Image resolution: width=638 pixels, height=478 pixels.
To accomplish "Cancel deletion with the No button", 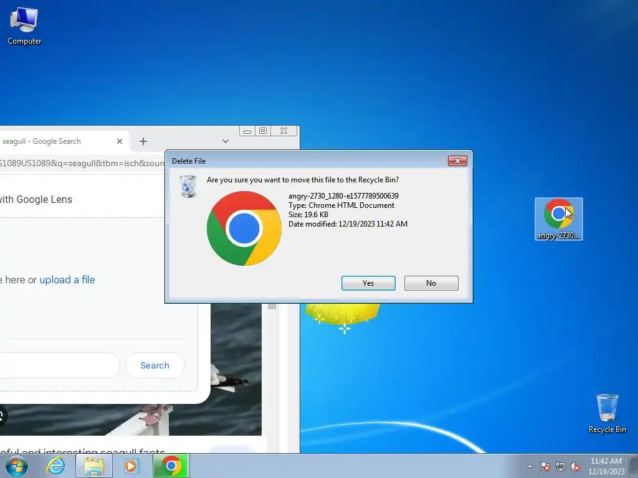I will click(x=431, y=283).
